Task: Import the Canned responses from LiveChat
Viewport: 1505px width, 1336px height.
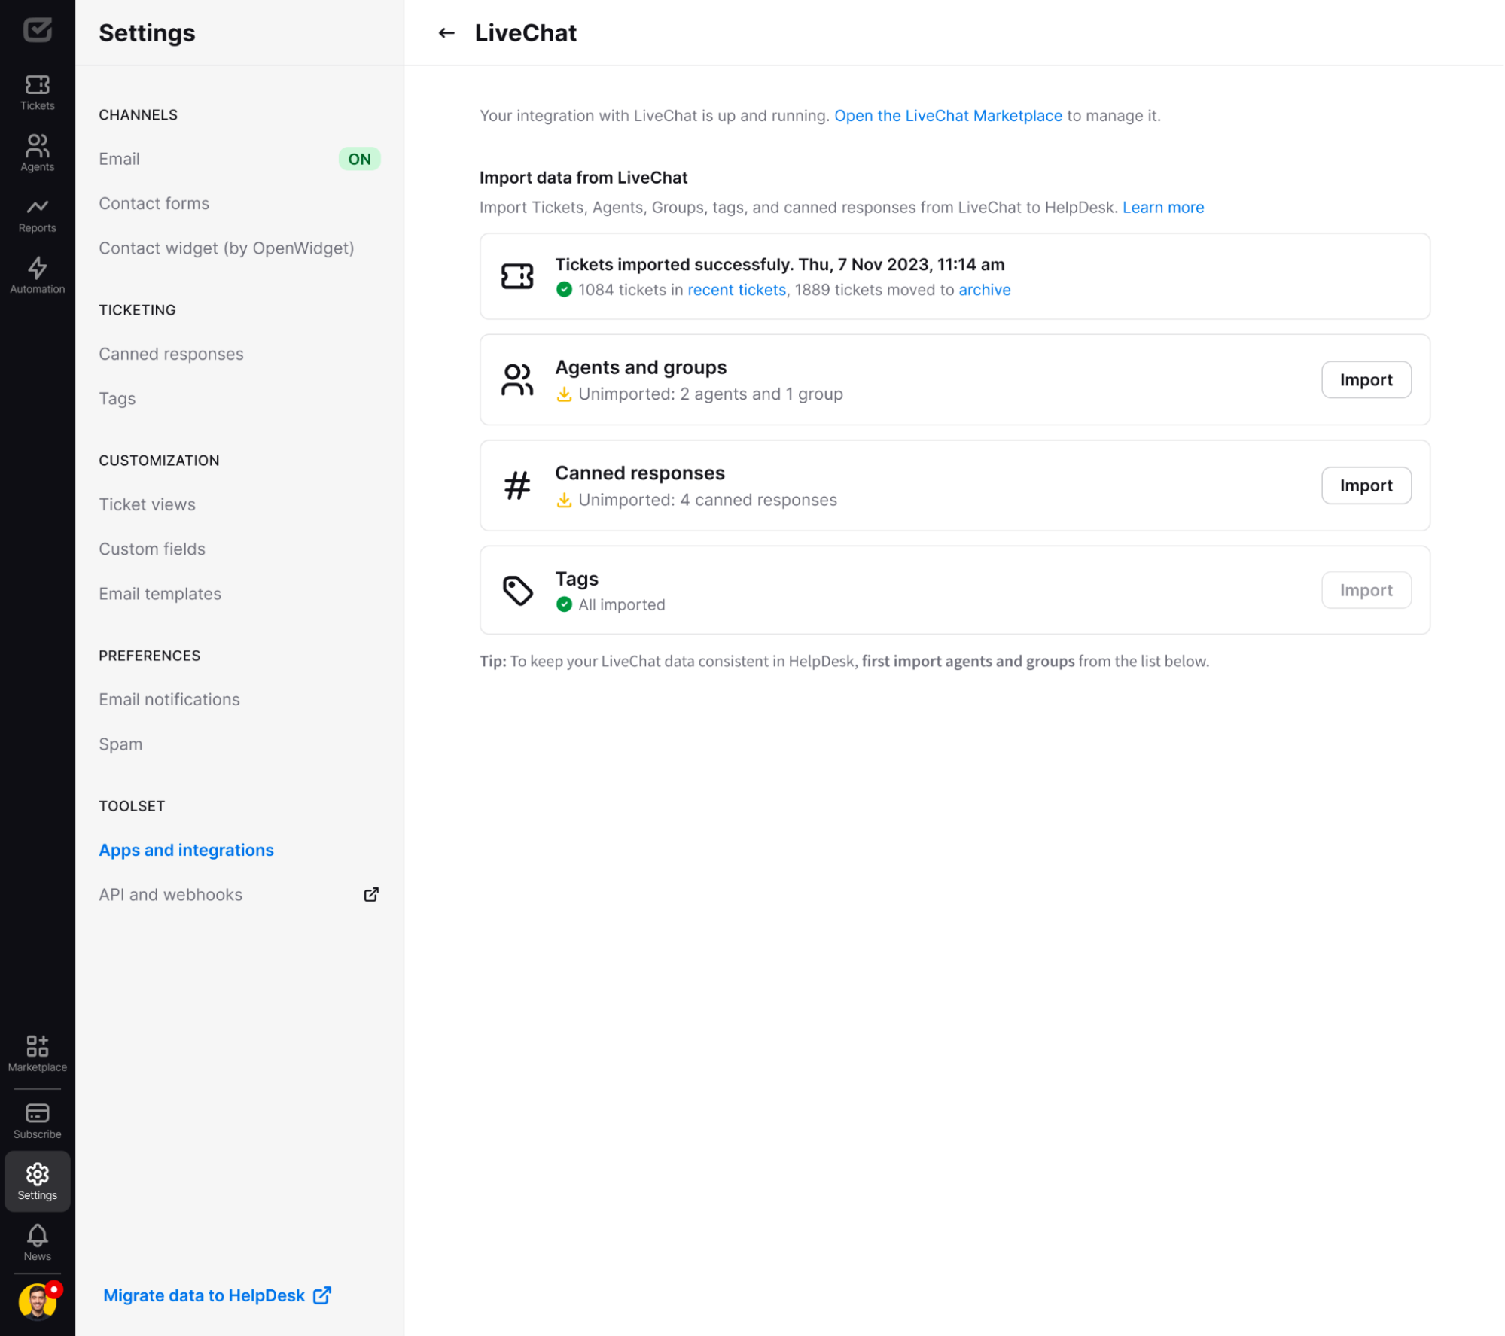Action: [1367, 485]
